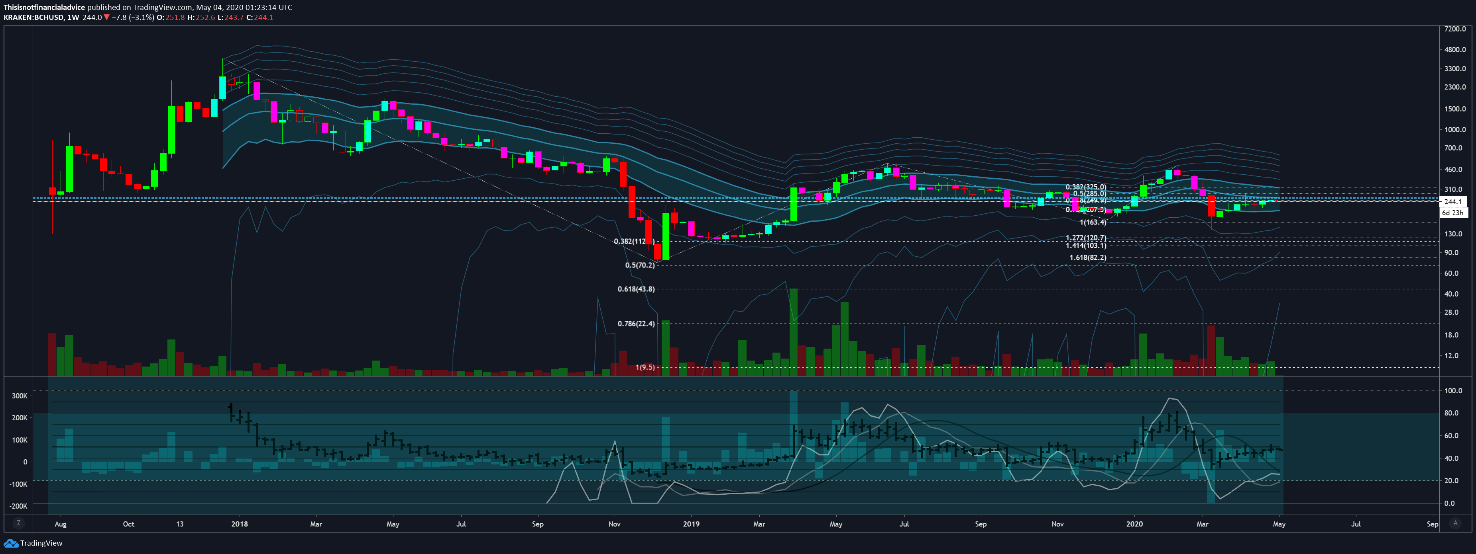Click the 1000.0 price axis label
This screenshot has width=1476, height=554.
click(x=1455, y=129)
